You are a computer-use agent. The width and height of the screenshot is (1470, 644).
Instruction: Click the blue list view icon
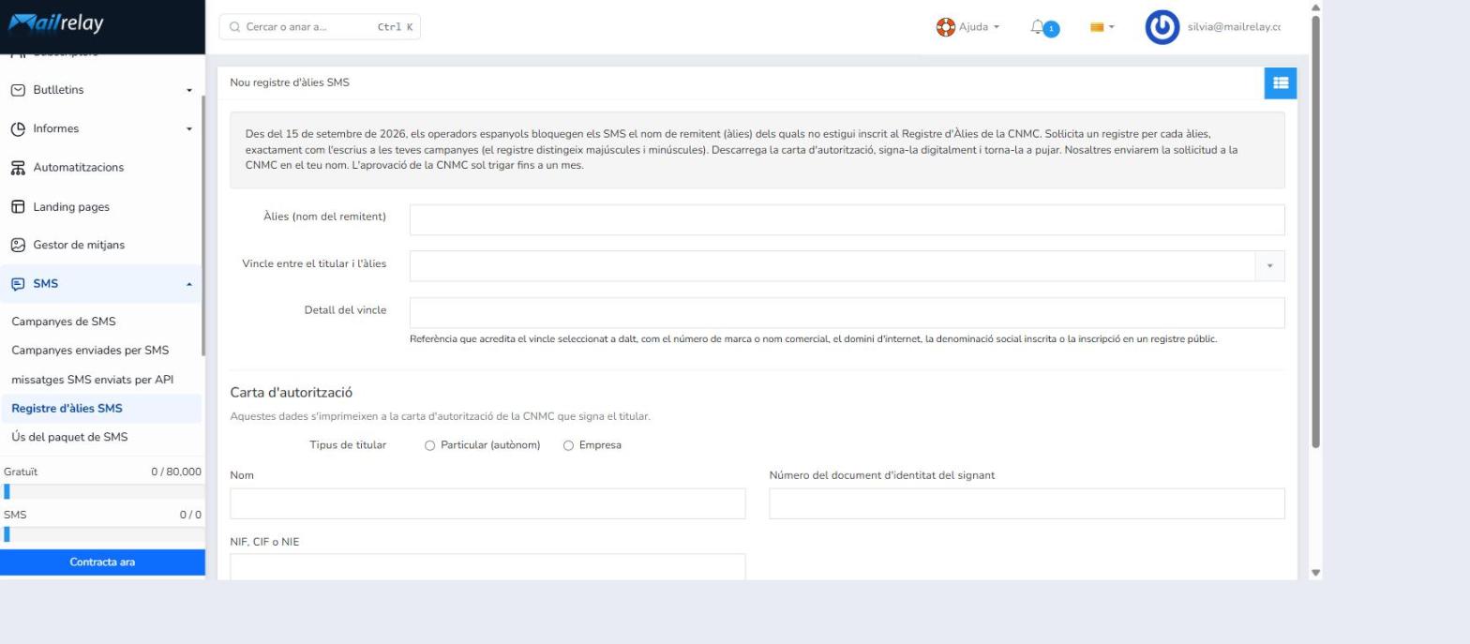pyautogui.click(x=1281, y=82)
